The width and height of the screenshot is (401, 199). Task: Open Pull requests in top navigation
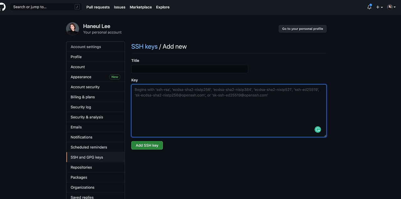pos(98,7)
